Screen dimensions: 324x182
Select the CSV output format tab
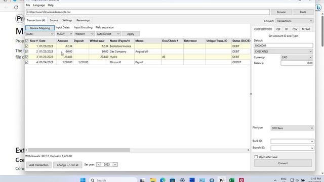point(295,29)
